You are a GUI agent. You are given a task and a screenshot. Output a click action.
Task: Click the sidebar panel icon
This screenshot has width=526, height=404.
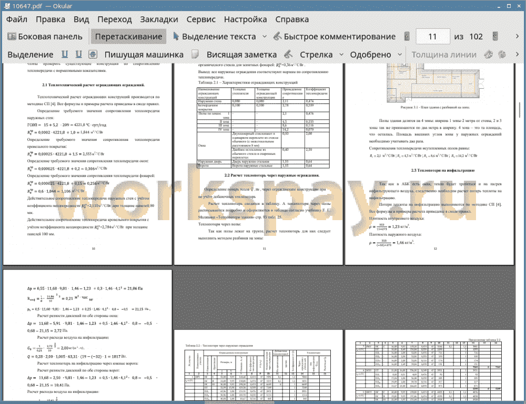pyautogui.click(x=12, y=37)
